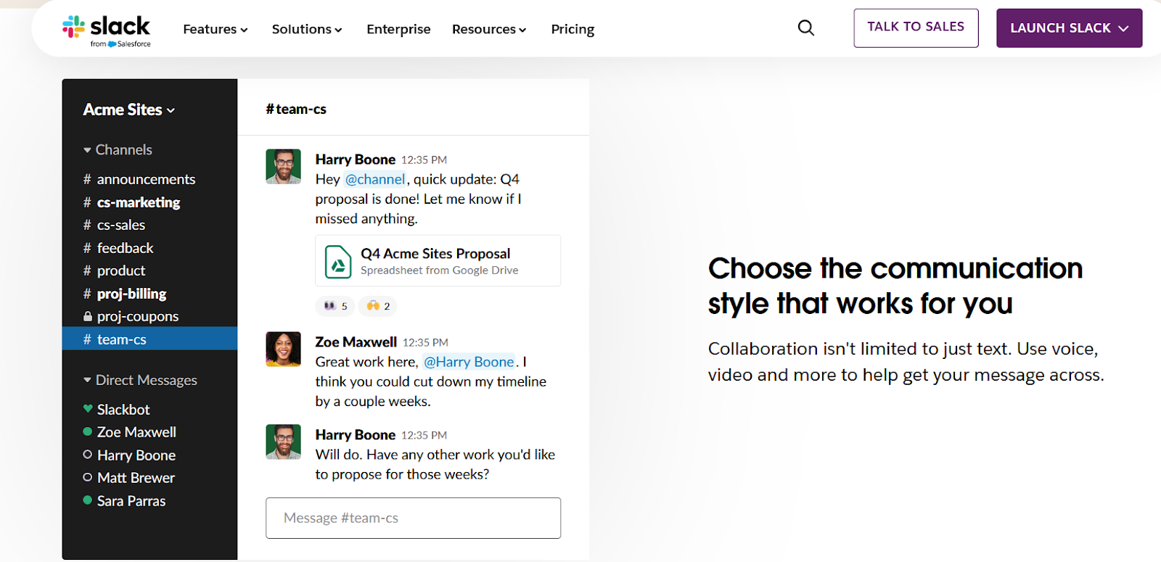
Task: Open the Solutions dropdown menu
Action: (x=307, y=29)
